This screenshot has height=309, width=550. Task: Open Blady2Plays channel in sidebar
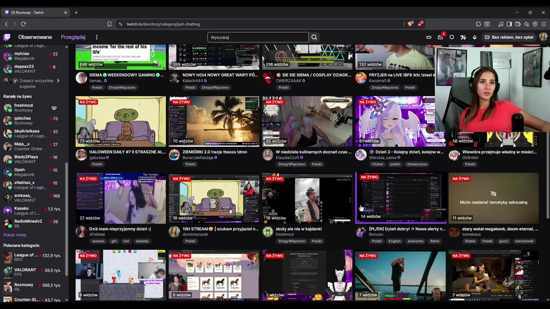(x=34, y=159)
